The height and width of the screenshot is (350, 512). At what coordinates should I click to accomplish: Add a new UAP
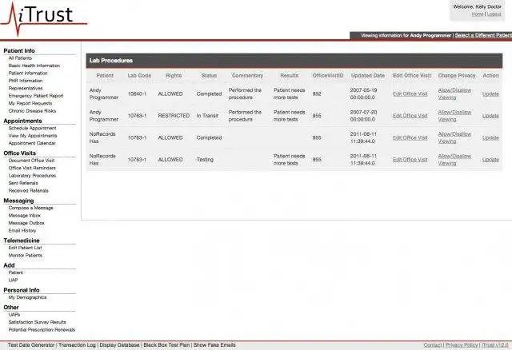click(13, 280)
